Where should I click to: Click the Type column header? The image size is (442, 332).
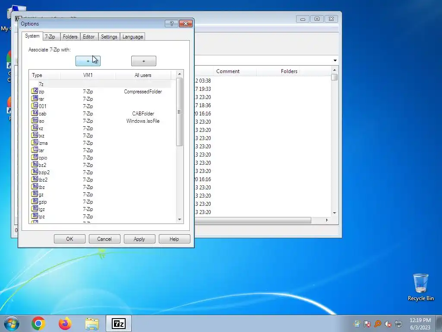pyautogui.click(x=45, y=75)
